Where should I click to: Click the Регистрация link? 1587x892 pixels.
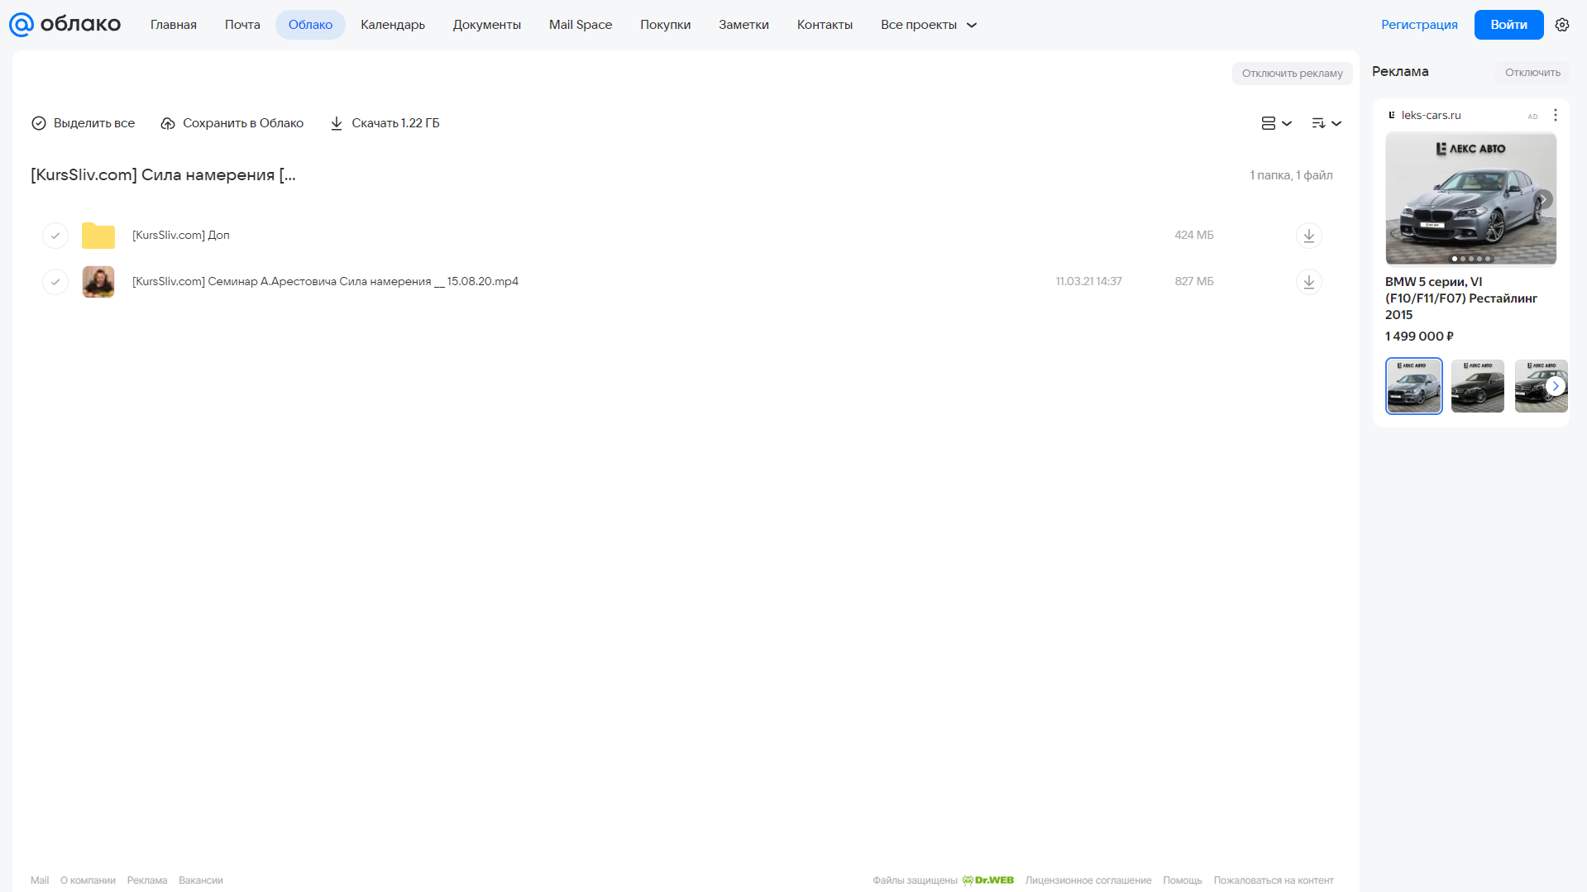click(1419, 25)
